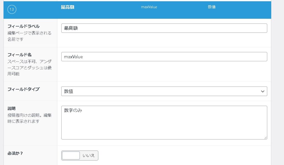Click 数値 type text in the blue header
The height and width of the screenshot is (165, 284).
point(212,7)
